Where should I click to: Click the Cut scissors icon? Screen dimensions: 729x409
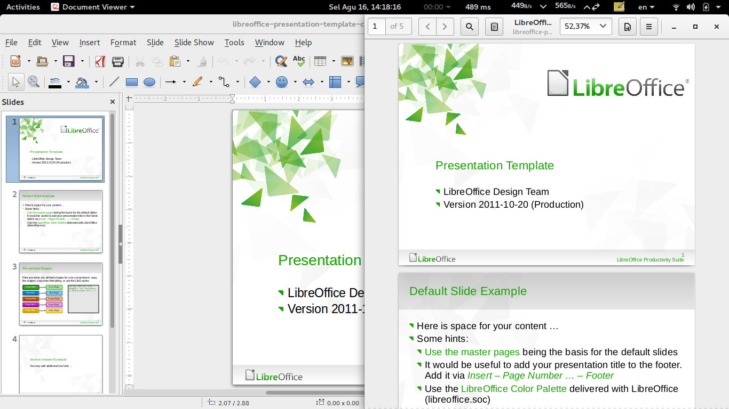click(140, 61)
